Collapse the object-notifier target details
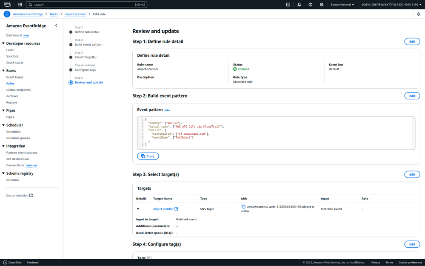 coord(138,209)
